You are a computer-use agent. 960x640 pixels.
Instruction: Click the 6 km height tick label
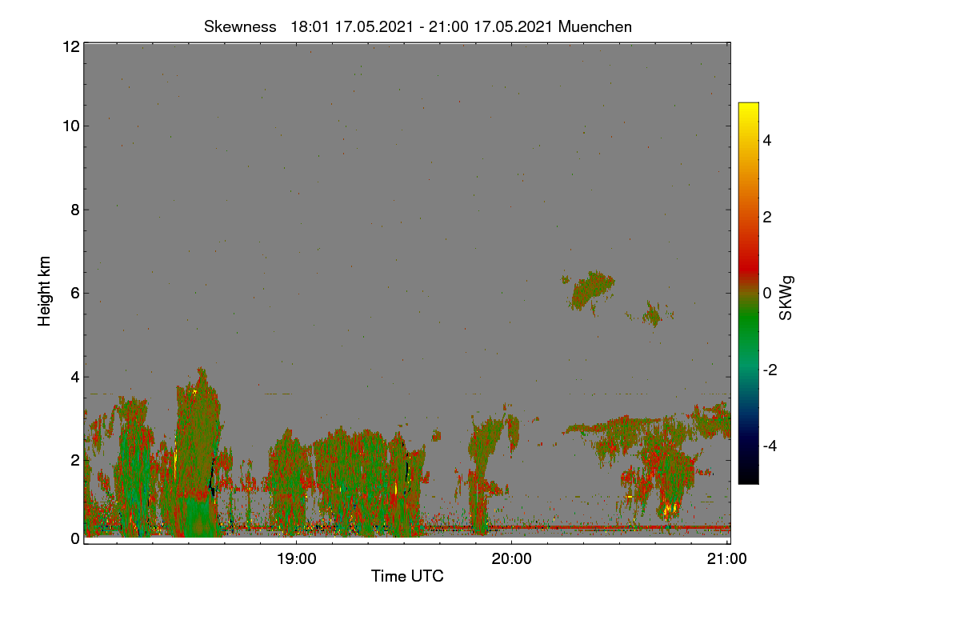74,293
